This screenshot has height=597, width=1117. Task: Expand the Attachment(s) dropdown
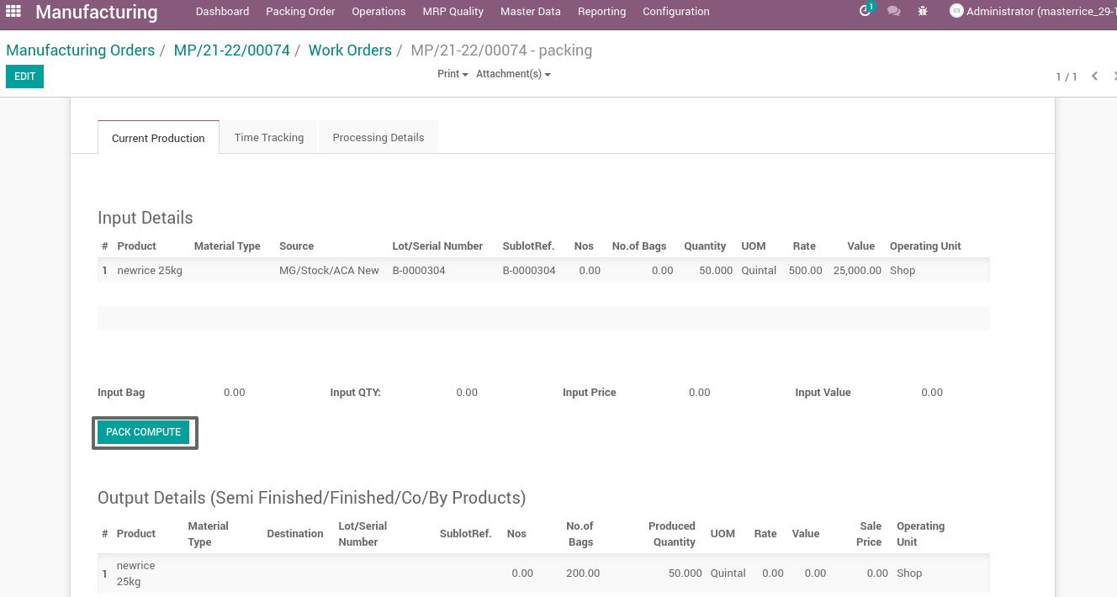pos(513,73)
